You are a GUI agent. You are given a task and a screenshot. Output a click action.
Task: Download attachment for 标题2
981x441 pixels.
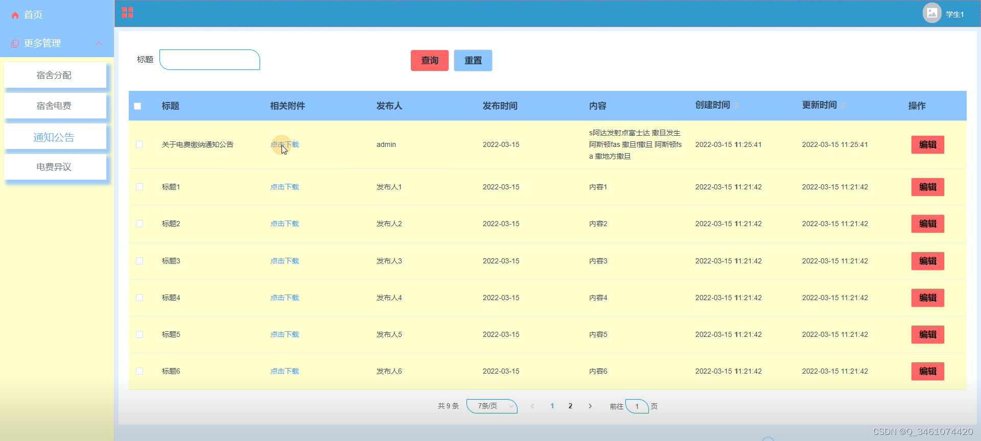tap(285, 224)
